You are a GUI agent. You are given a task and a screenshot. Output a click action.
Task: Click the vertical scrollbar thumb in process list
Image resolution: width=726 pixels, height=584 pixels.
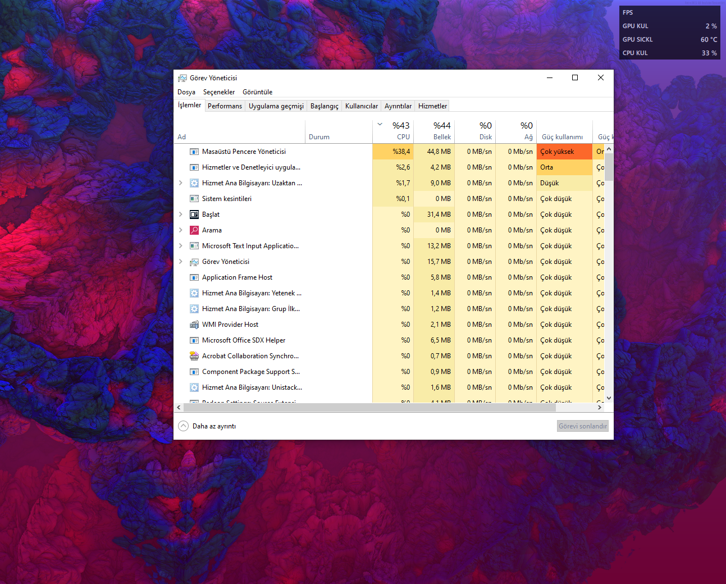(609, 167)
